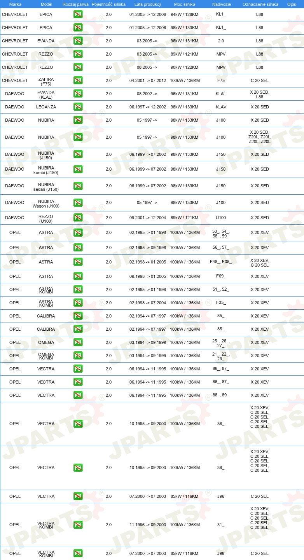Viewport: 304px width, 560px height.
Task: Click the fuel icon in the Astra Kombi F35_ row
Action: click(78, 303)
